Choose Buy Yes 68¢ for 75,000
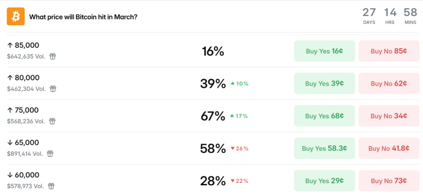Screen dimensions: 423x196 324,116
